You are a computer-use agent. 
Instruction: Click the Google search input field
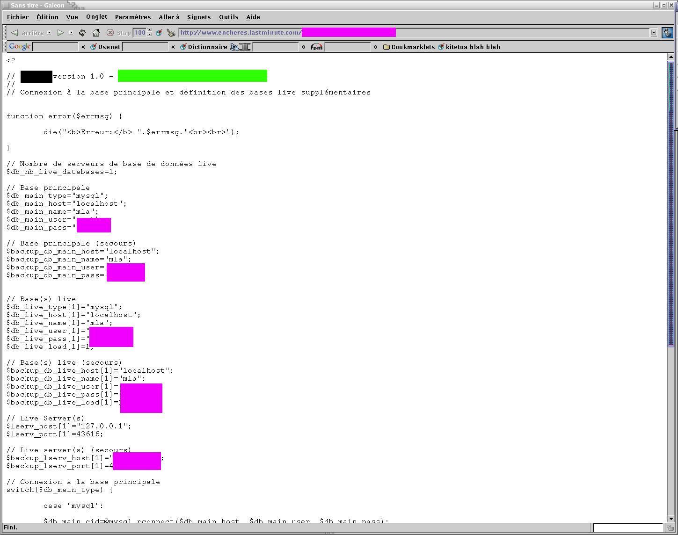click(x=55, y=47)
